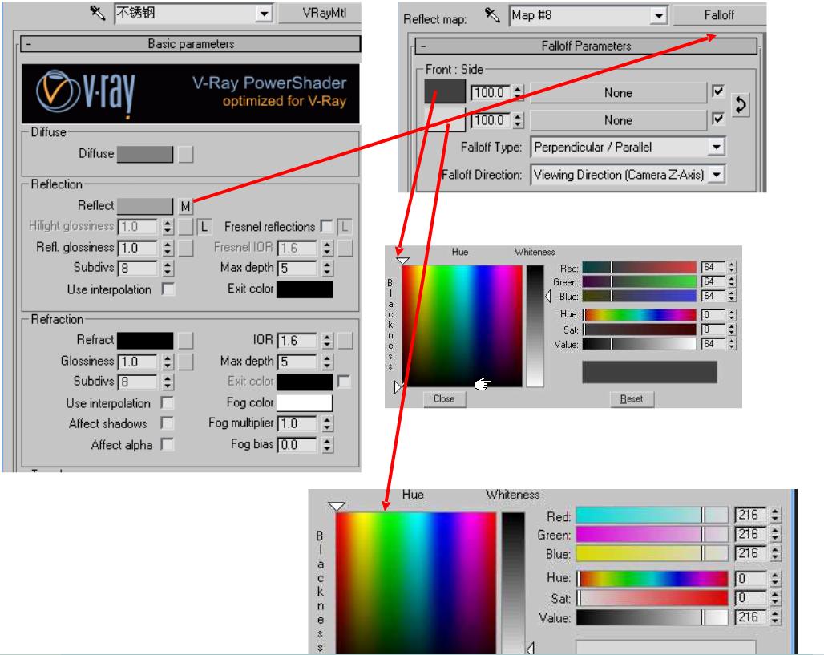The height and width of the screenshot is (655, 824).
Task: Click the Green 64 spinner in upper selector
Action: tap(732, 281)
